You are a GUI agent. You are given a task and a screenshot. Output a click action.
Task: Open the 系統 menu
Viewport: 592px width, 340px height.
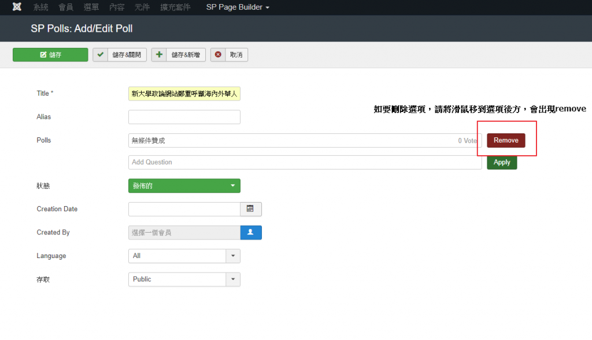click(x=41, y=7)
